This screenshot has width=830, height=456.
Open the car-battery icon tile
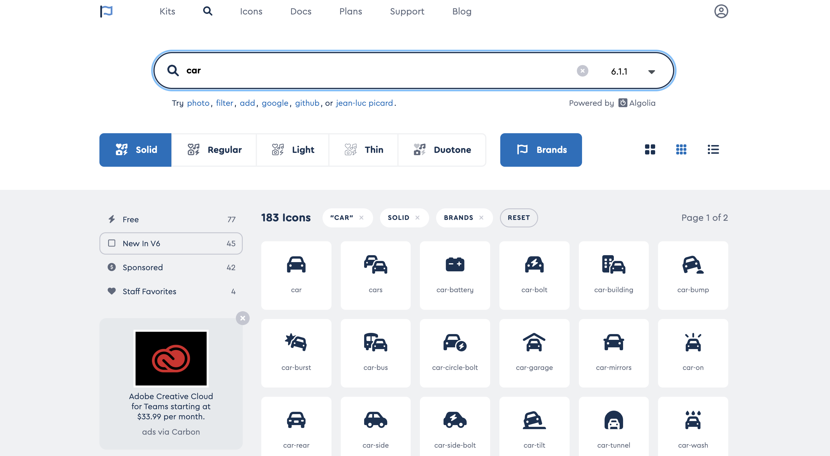[x=455, y=275]
